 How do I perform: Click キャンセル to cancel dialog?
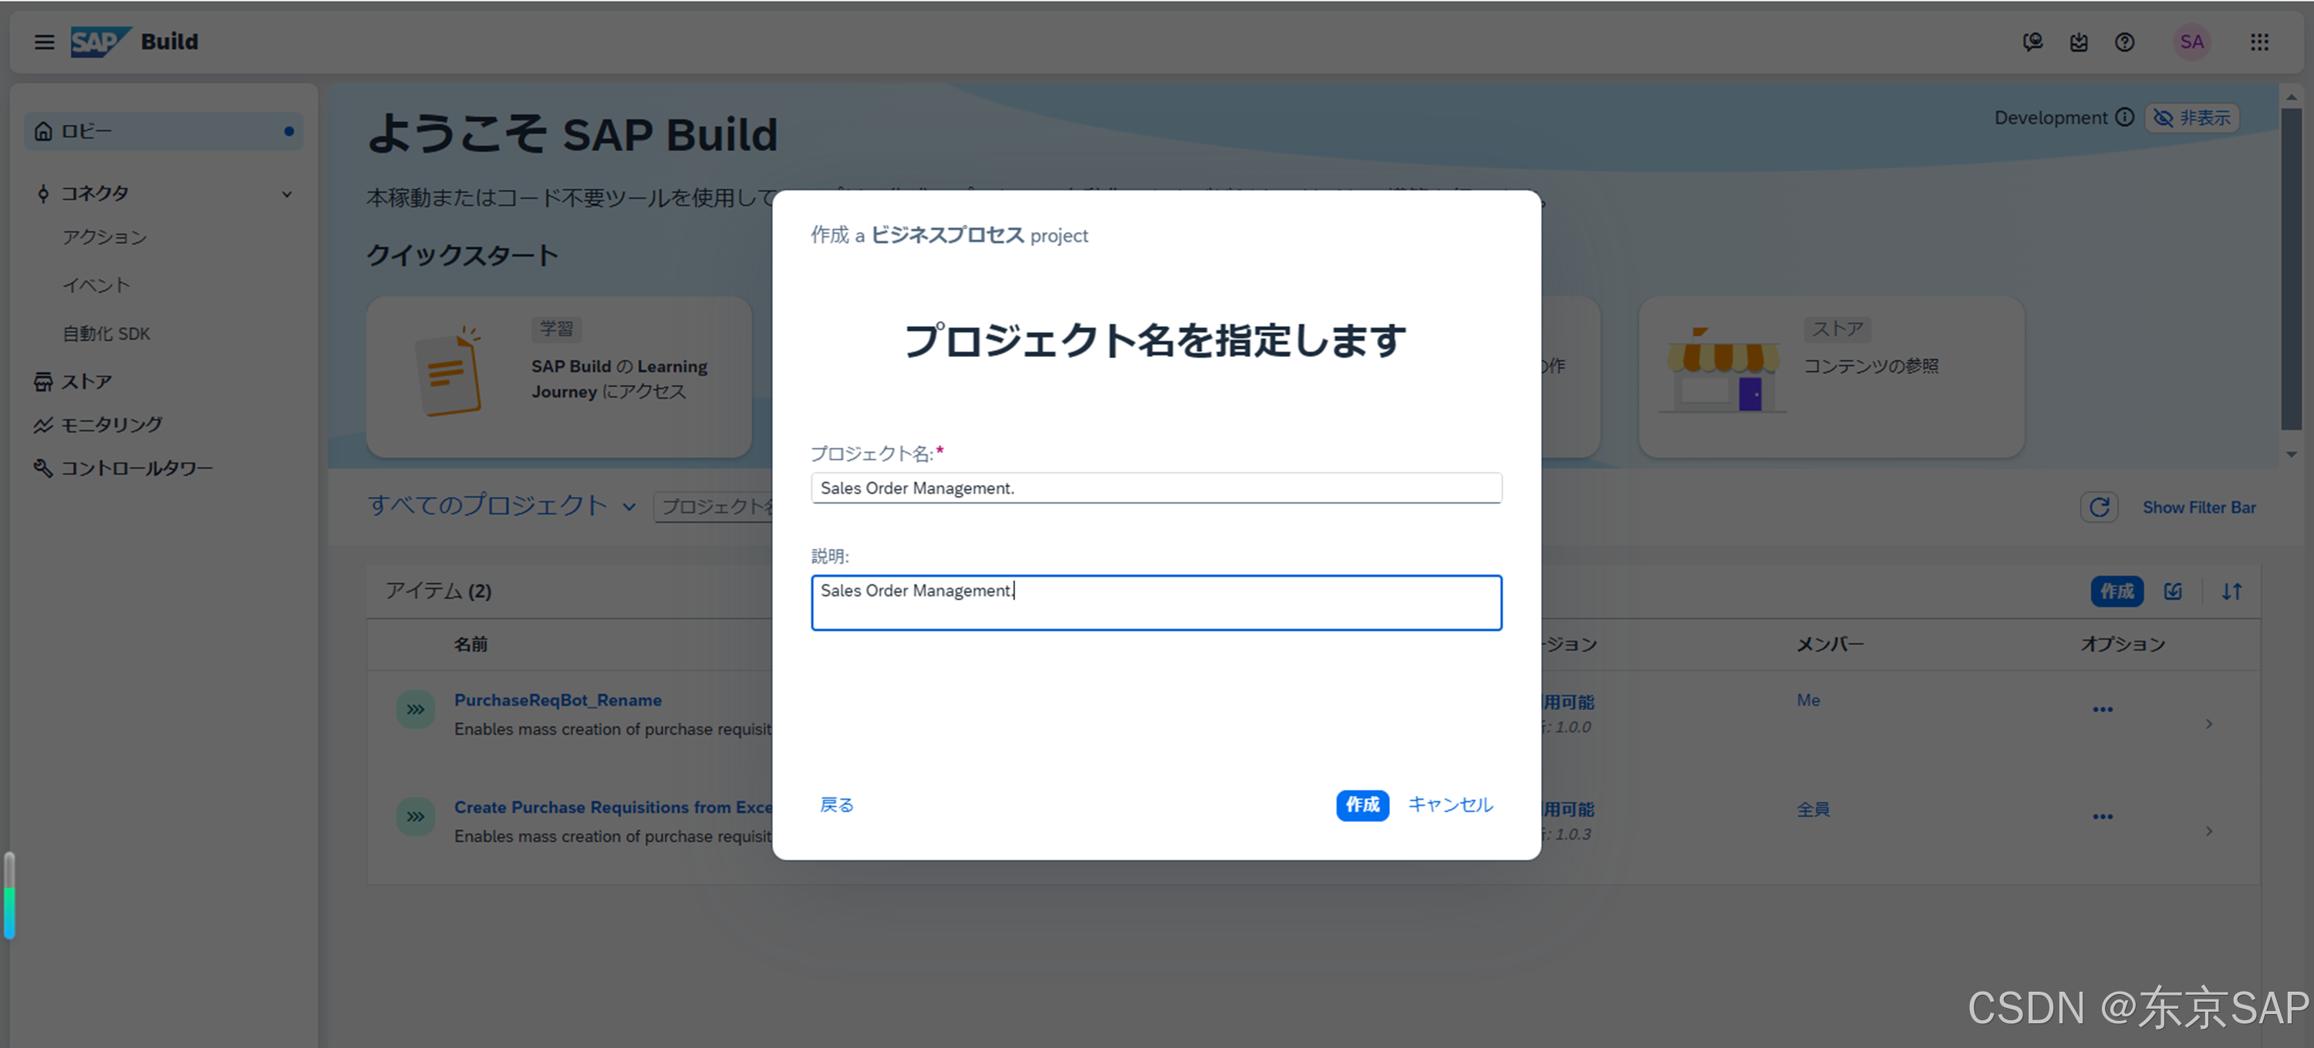(1450, 804)
